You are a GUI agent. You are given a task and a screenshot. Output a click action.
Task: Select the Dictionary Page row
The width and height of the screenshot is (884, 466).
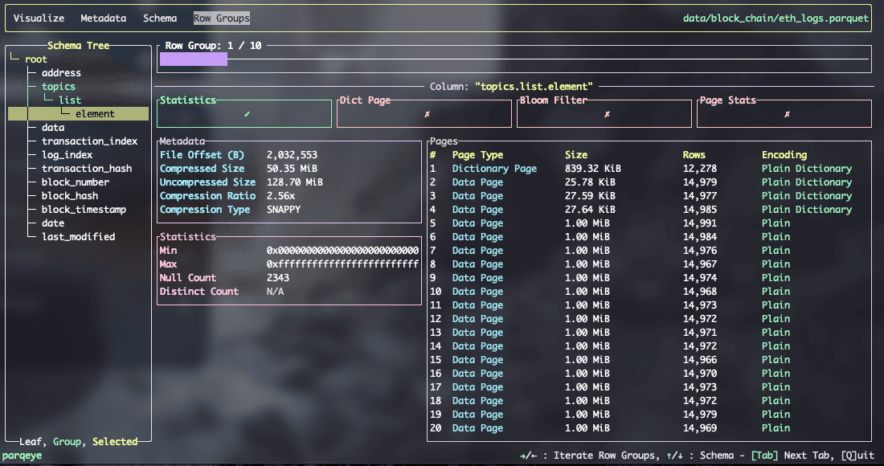pos(649,168)
